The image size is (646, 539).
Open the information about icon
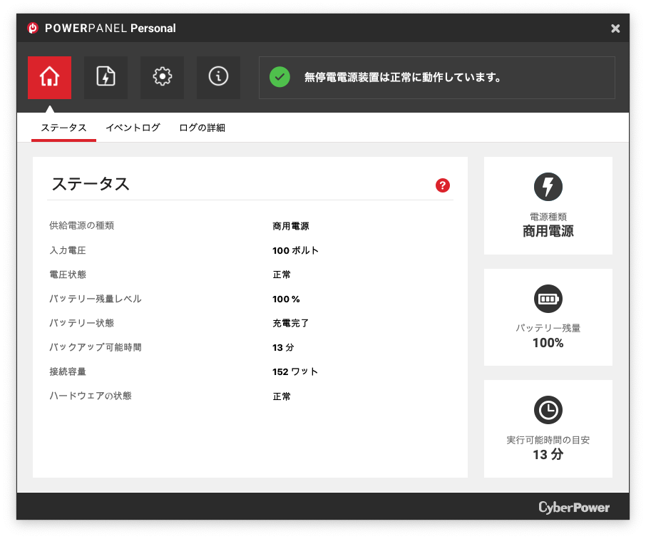[x=218, y=77]
